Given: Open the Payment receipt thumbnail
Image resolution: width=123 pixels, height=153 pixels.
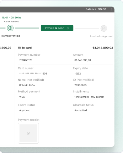Looking at the screenshot, I should tap(28, 133).
